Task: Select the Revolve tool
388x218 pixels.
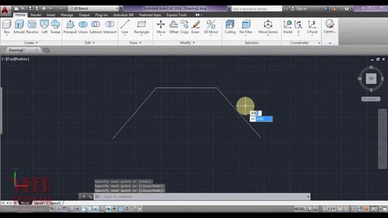Action: (x=32, y=27)
